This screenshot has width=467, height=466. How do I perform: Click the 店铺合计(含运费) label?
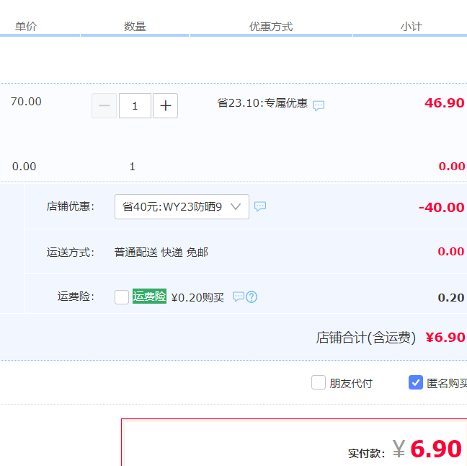[x=365, y=338]
